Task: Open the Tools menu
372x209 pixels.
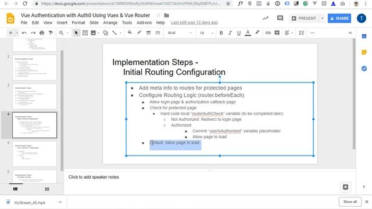Action: pos(127,23)
